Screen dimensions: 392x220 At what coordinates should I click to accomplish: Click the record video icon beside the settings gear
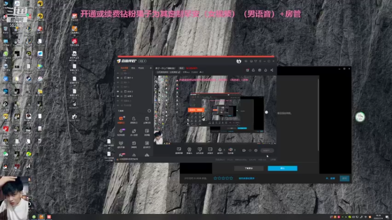[x=244, y=151]
